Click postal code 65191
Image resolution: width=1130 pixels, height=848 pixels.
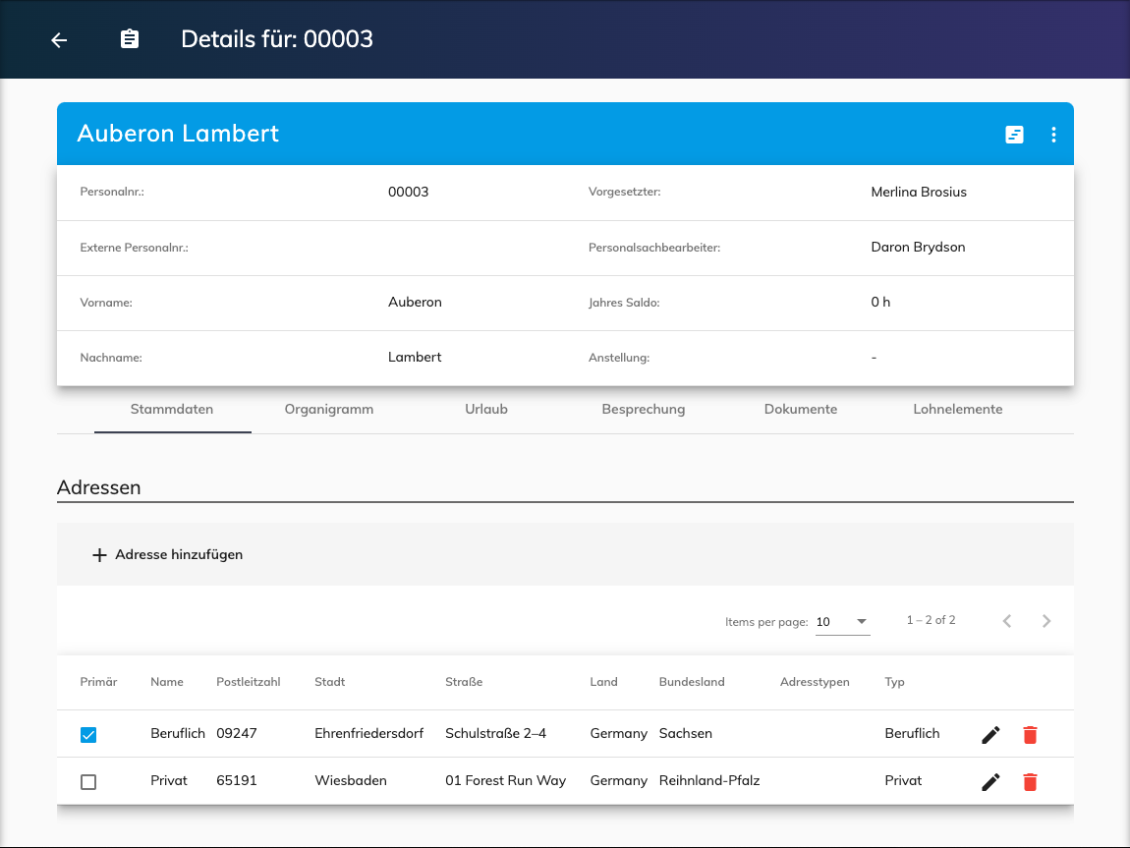[237, 781]
